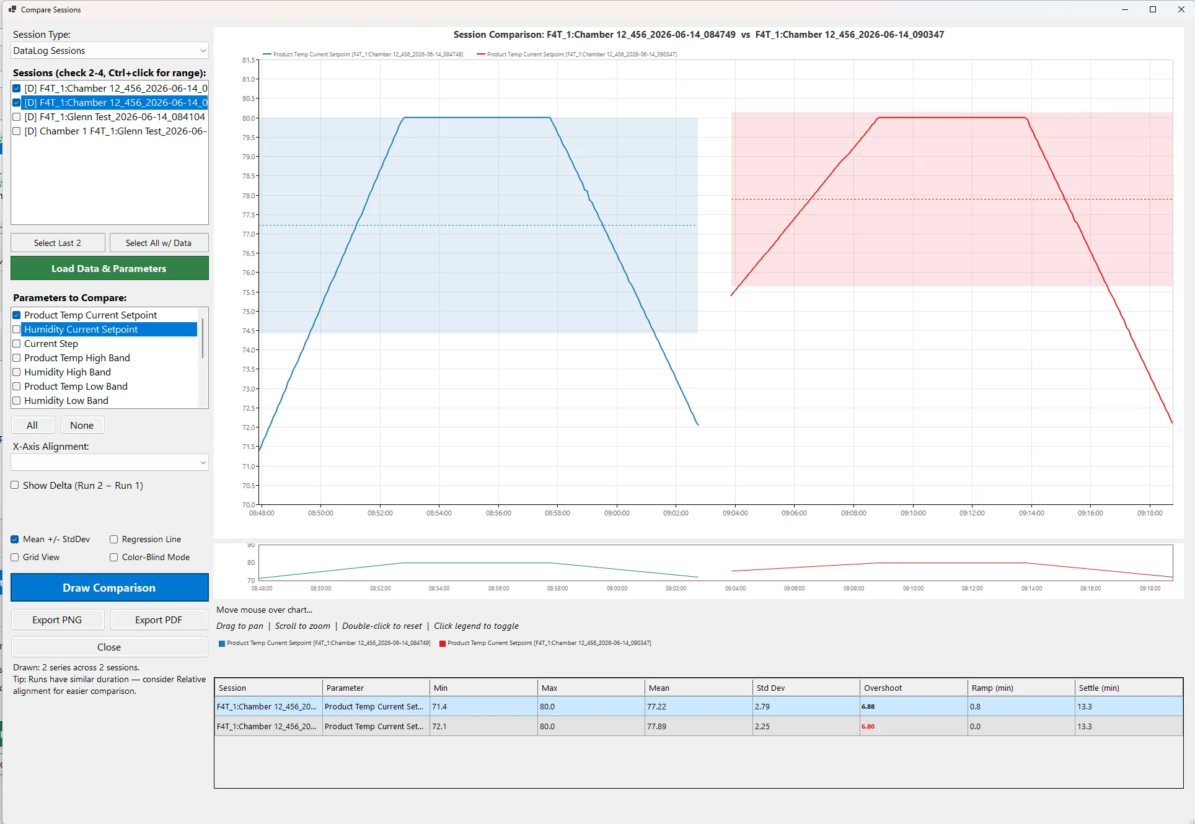Check the Chamber 1 F4T_1:Glenn Test session
The image size is (1195, 824).
click(x=17, y=131)
